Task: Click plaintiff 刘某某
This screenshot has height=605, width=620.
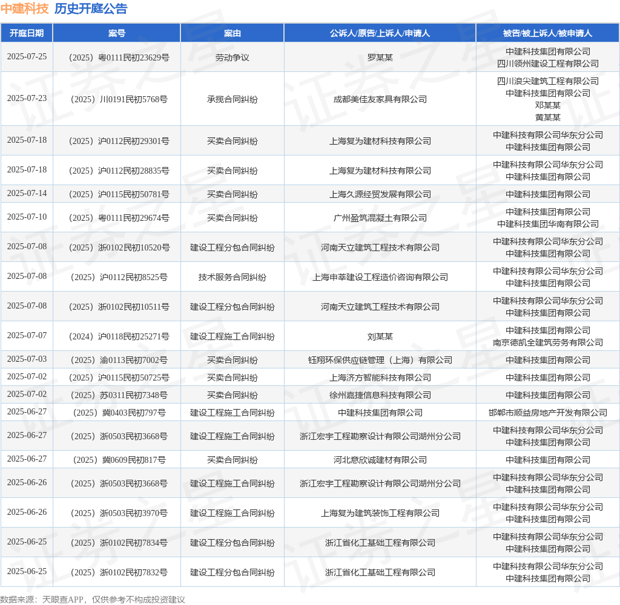Action: [380, 336]
